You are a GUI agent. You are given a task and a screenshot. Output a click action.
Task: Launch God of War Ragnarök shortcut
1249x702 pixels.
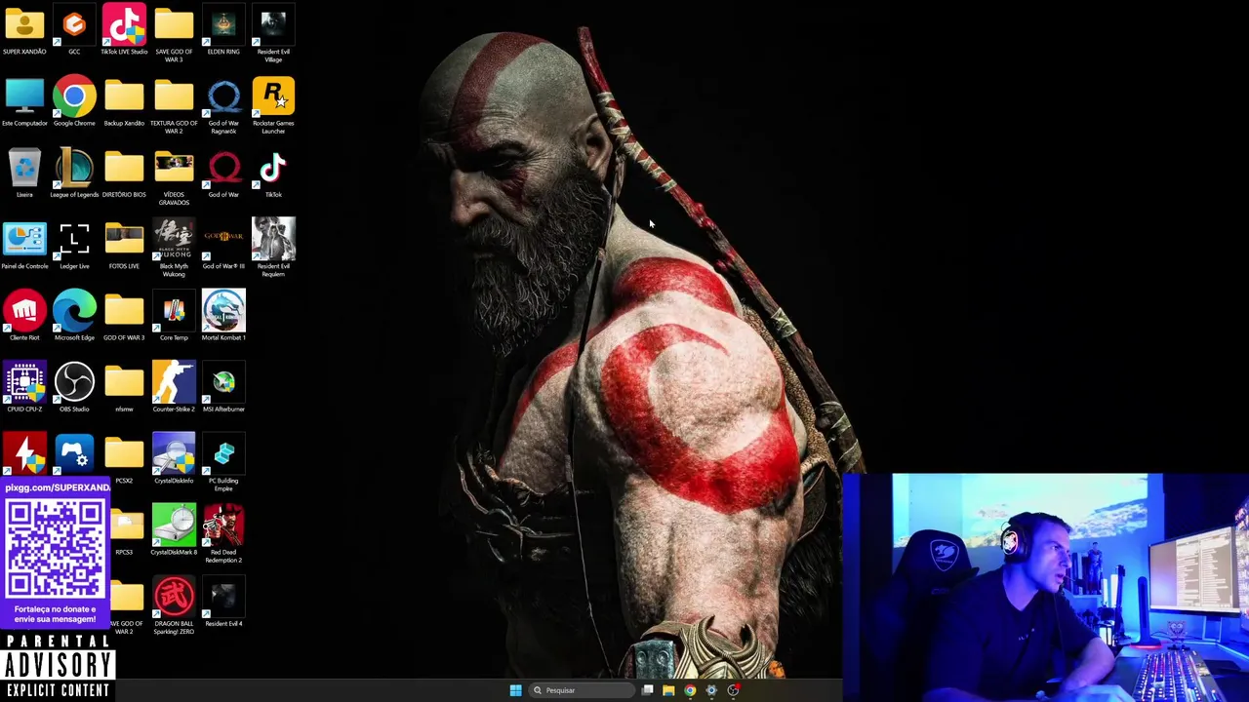tap(223, 105)
